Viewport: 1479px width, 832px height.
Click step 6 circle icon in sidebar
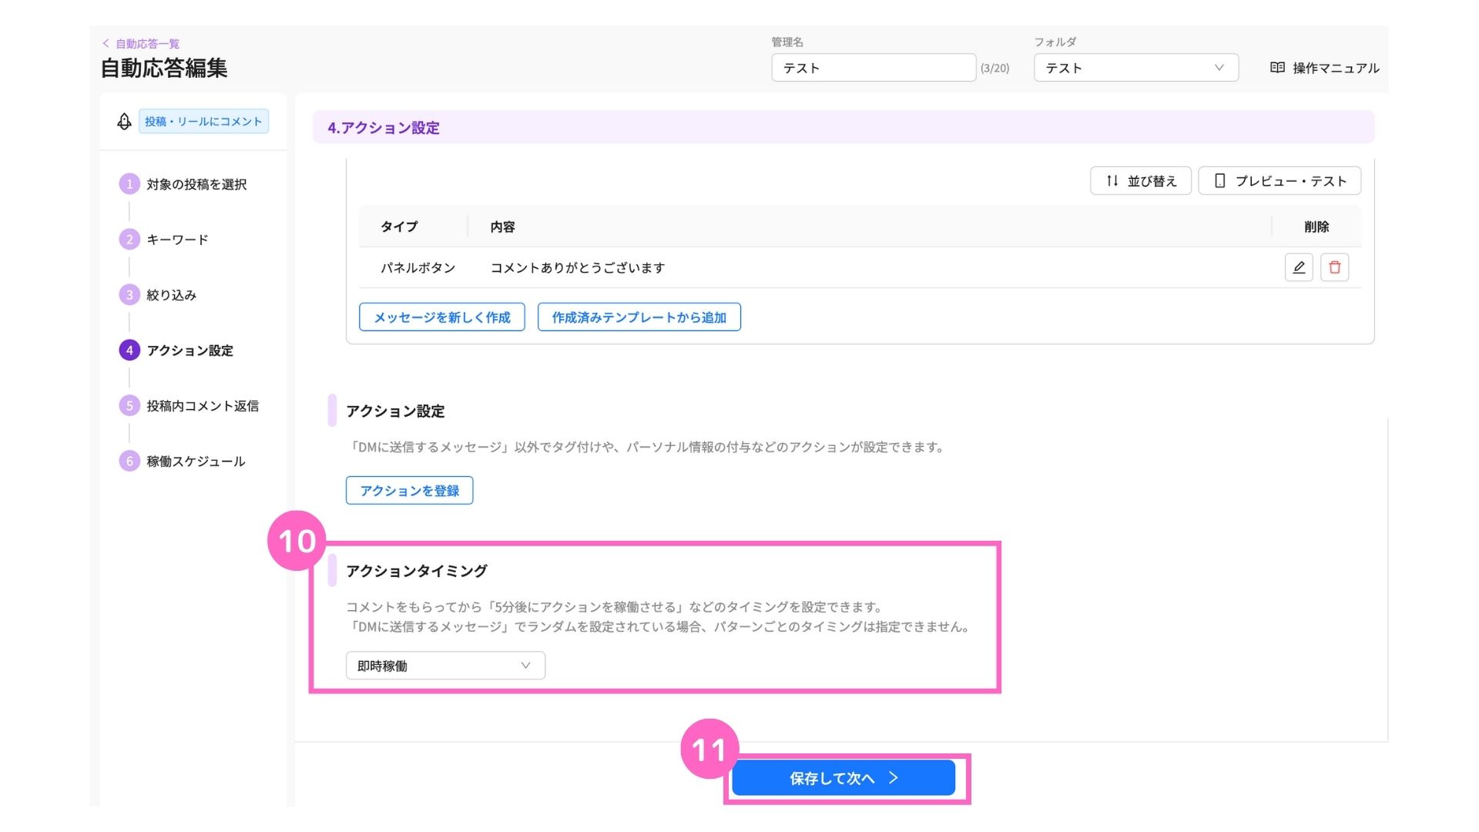pyautogui.click(x=129, y=461)
